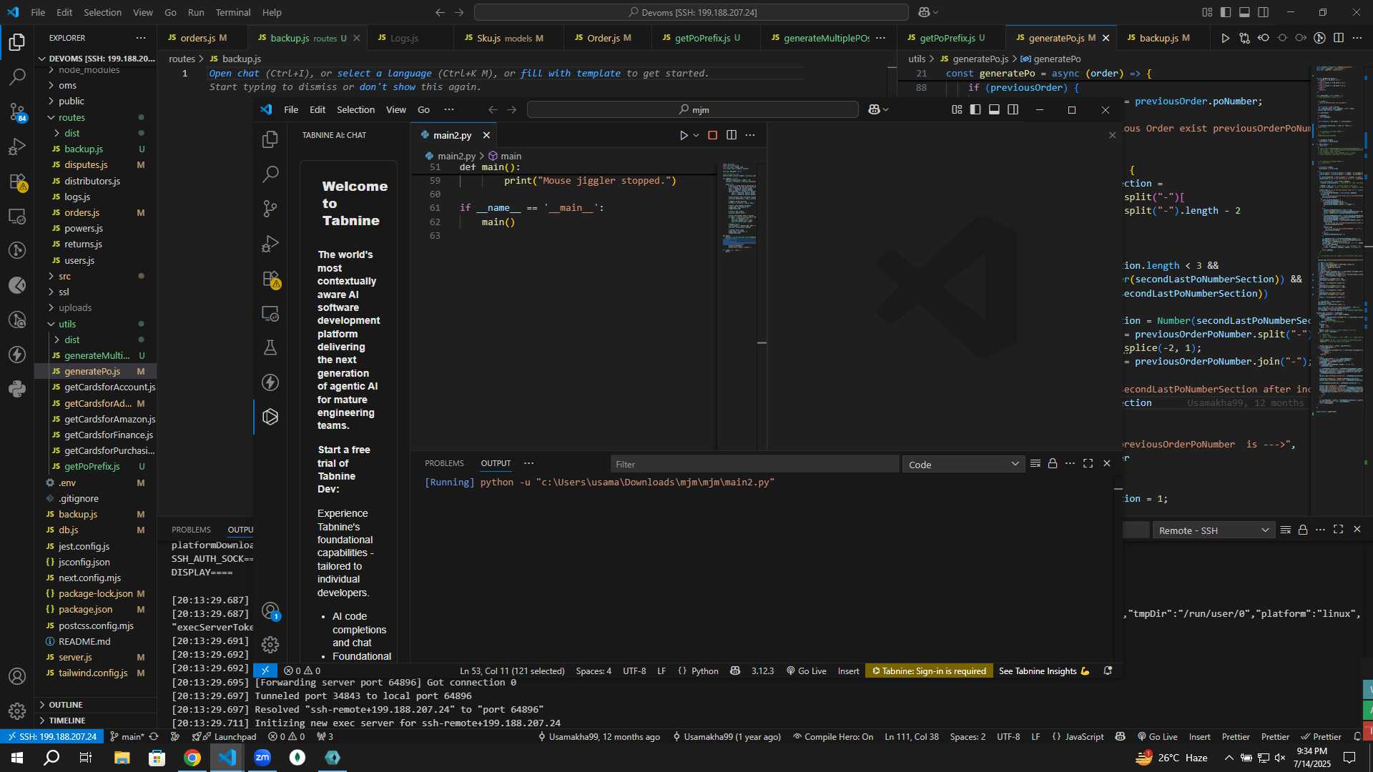Switch to getPoPrefix.js tab in right editor group
The width and height of the screenshot is (1373, 772).
click(951, 38)
